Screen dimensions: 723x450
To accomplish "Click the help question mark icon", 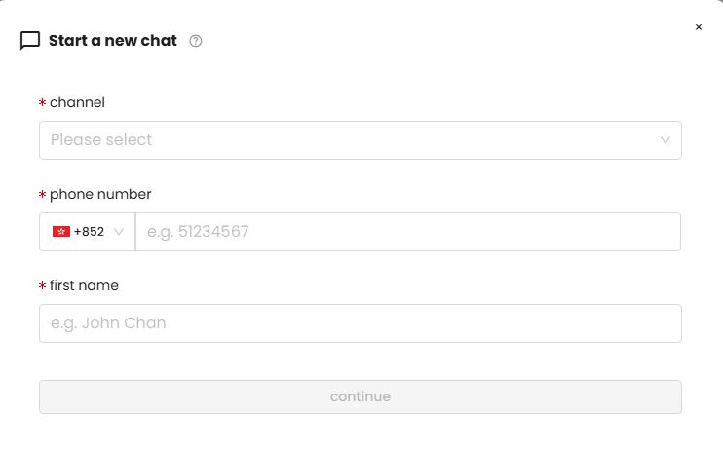I will click(195, 41).
